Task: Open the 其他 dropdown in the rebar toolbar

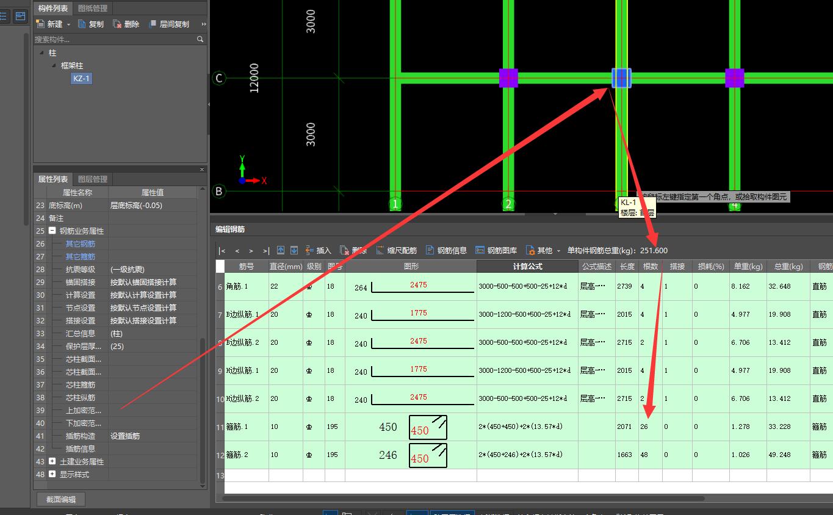Action: click(x=543, y=250)
